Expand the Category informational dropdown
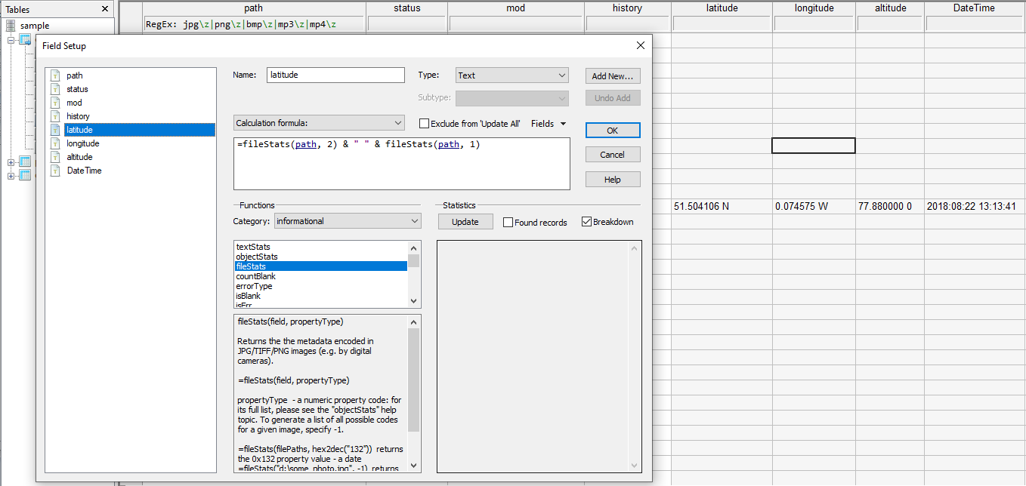1026x486 pixels. [347, 221]
